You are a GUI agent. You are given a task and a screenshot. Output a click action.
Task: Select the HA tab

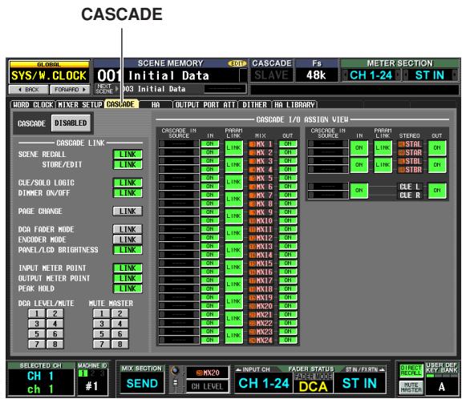point(156,105)
